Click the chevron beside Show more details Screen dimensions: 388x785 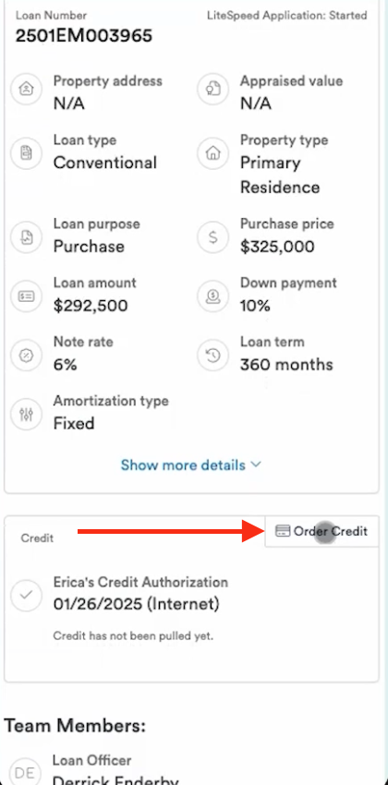[x=255, y=465]
